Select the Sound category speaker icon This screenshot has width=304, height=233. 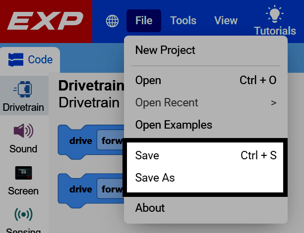[23, 131]
